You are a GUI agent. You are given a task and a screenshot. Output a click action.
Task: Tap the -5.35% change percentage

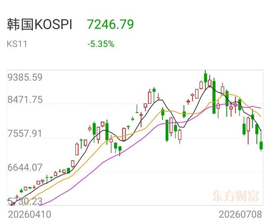point(101,44)
